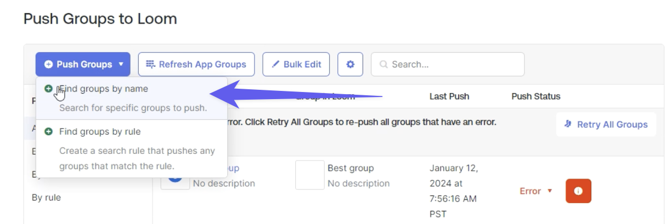The height and width of the screenshot is (224, 666).
Task: Click the Last Push column header
Action: (449, 96)
